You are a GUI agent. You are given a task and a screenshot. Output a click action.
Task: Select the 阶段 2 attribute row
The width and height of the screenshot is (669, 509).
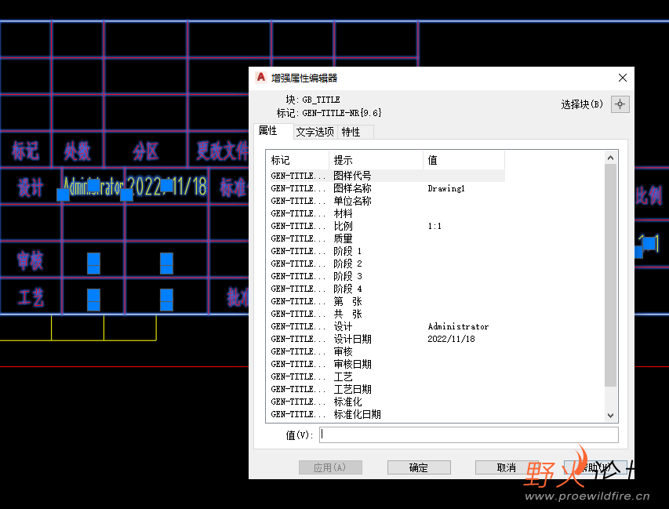(x=387, y=264)
